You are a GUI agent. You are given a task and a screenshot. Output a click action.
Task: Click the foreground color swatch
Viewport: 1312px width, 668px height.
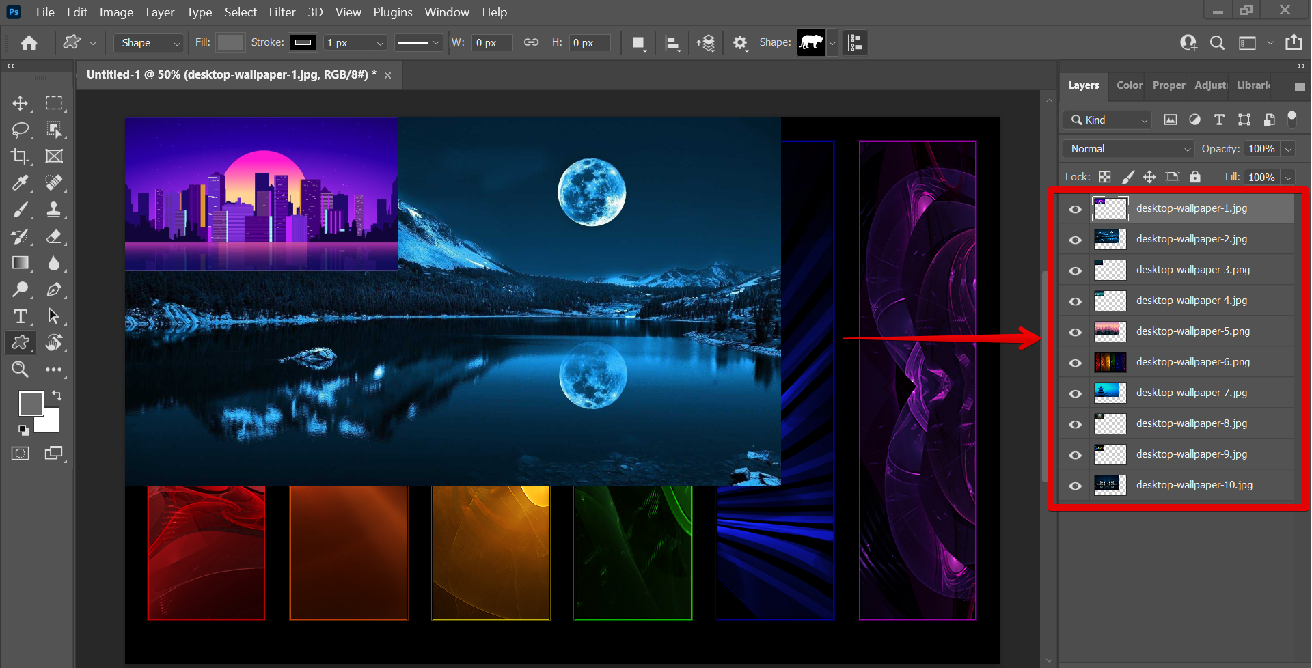point(30,403)
